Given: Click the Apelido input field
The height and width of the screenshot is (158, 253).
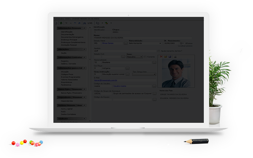Looking at the screenshot, I should coord(125,51).
